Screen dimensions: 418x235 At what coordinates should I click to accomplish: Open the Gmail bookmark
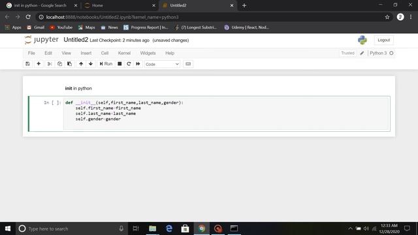(x=35, y=27)
